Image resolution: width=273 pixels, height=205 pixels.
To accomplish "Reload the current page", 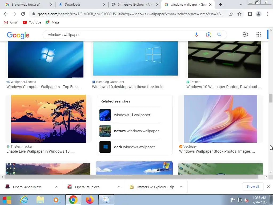I will pos(23,14).
